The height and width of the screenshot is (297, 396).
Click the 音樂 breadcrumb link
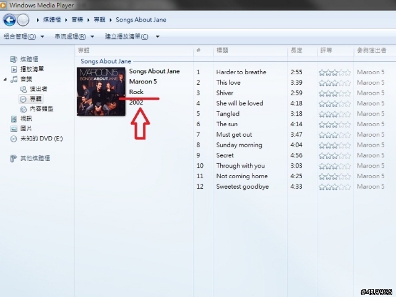(77, 20)
